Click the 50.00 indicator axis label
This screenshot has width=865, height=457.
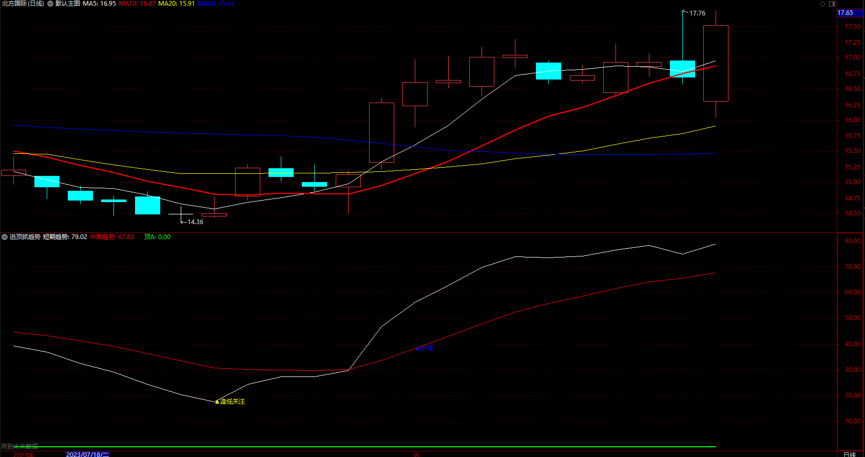(853, 318)
